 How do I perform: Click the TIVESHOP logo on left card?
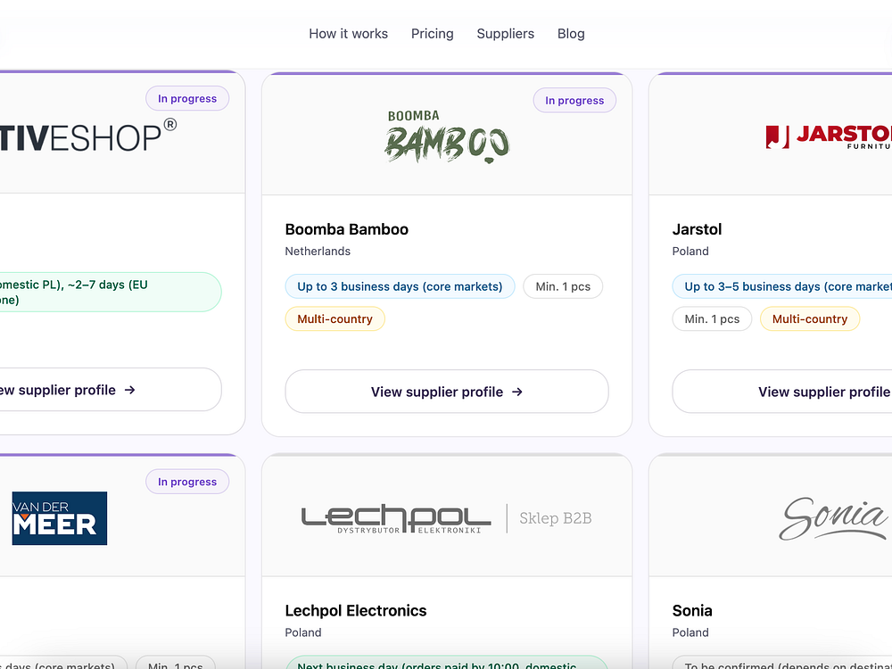pyautogui.click(x=88, y=136)
